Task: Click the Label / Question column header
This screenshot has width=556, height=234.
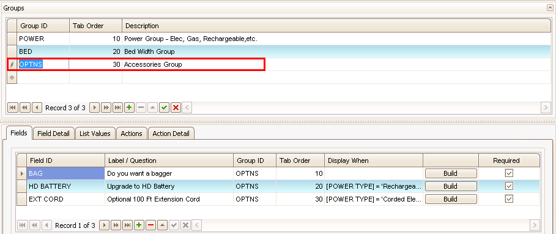Action: point(169,160)
